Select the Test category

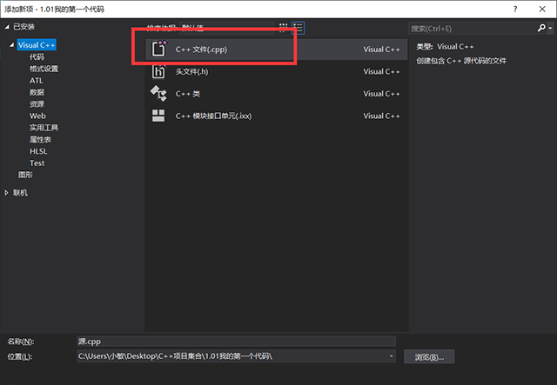[x=37, y=163]
